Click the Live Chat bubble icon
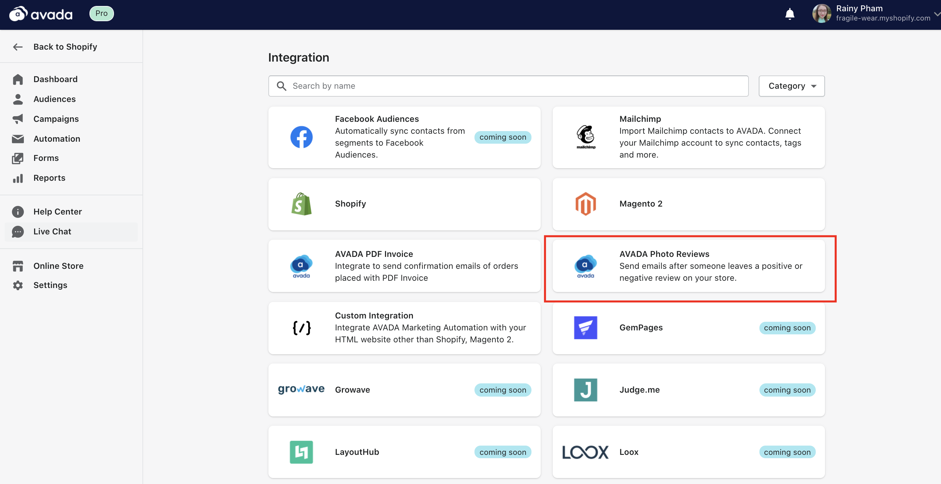Screen dimensions: 941x484 [18, 231]
